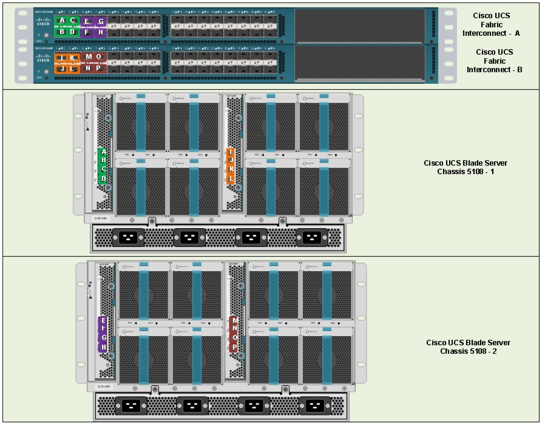
Task: Select red IOM port P on Chassis 2
Action: coord(234,347)
